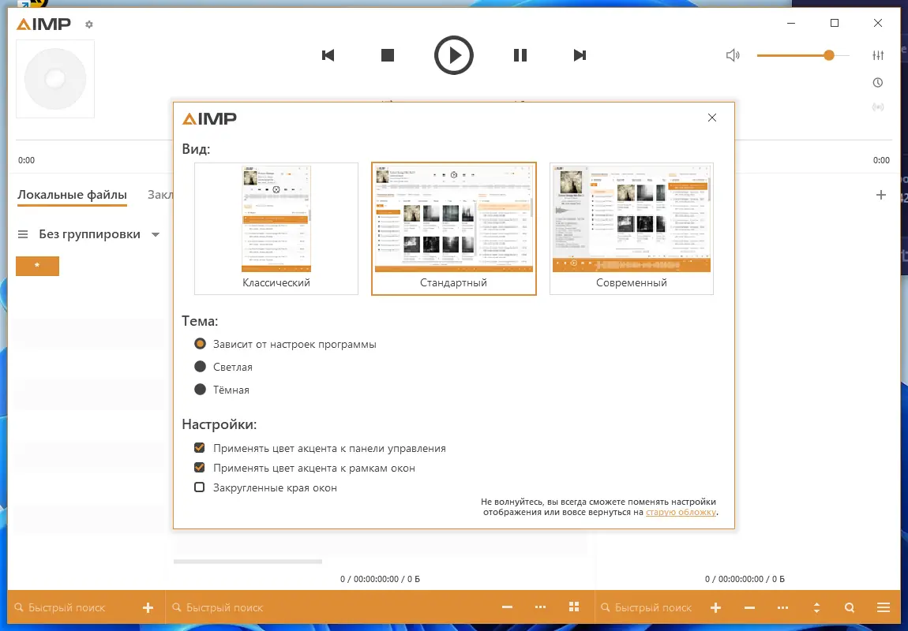Open the старую обложку link

tap(681, 512)
